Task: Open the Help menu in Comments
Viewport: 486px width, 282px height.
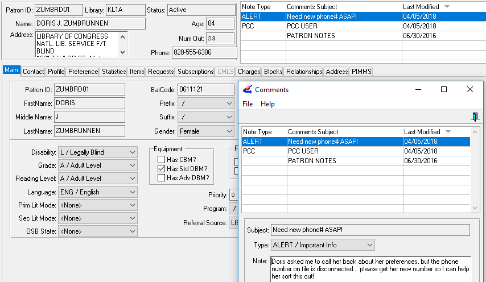Action: (267, 104)
